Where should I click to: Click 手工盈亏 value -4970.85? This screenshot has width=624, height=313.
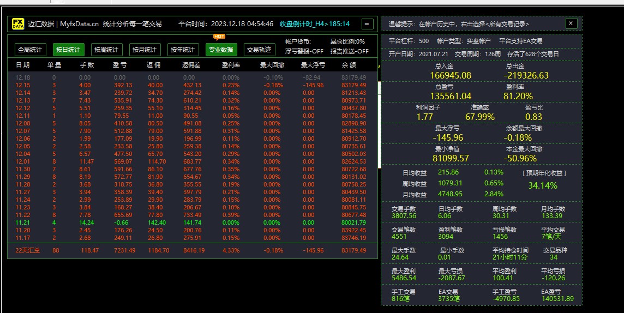point(506,299)
